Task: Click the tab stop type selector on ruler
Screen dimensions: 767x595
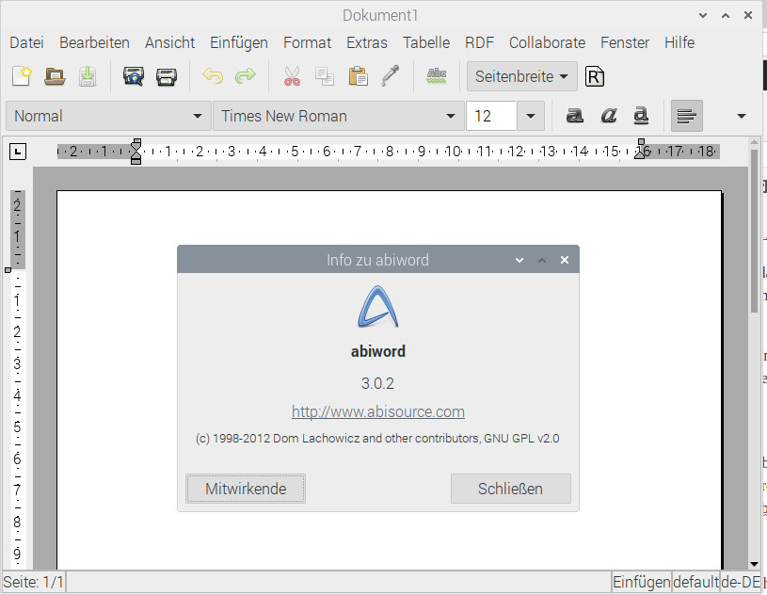Action: pyautogui.click(x=18, y=152)
